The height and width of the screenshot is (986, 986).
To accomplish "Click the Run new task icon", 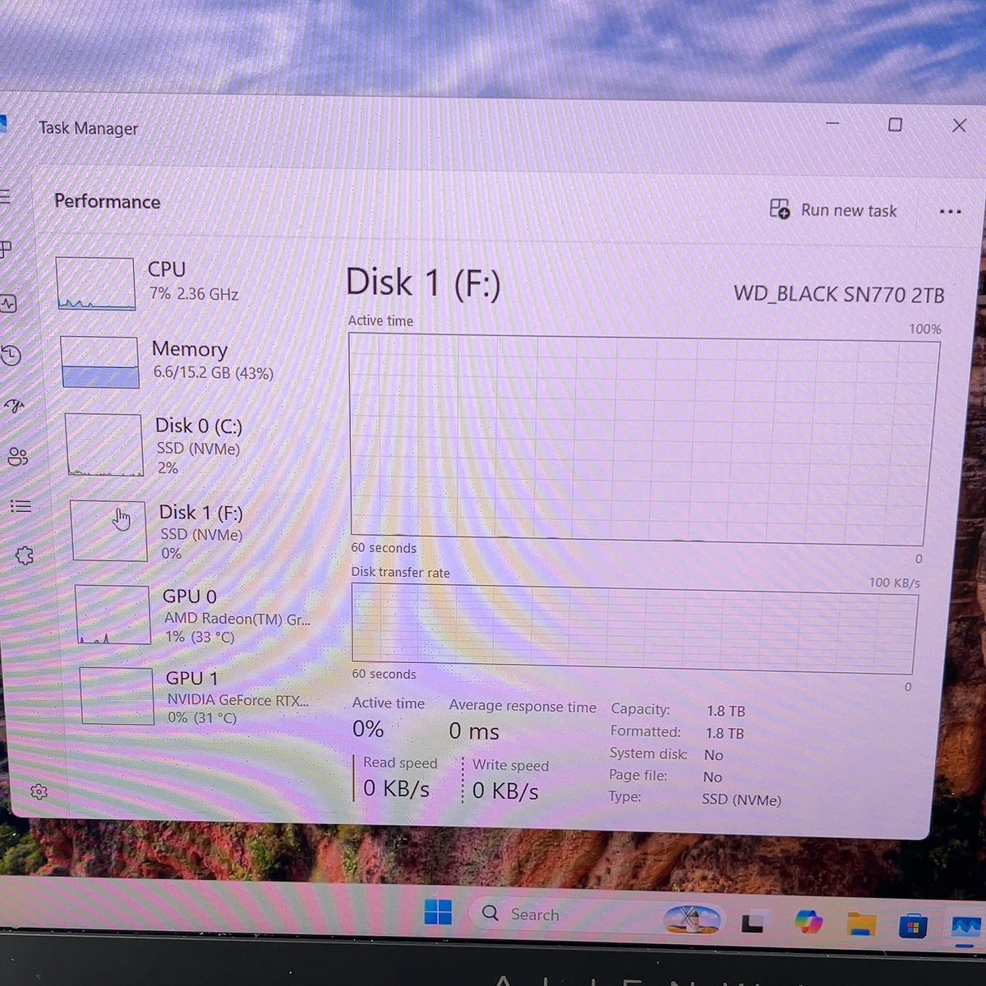I will [779, 209].
